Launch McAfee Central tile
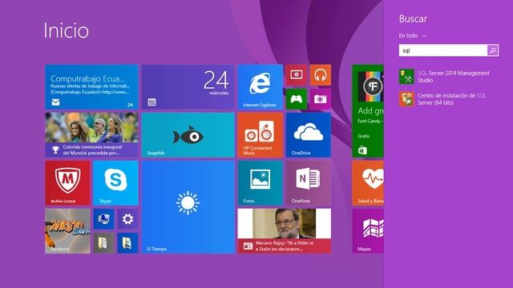Image resolution: width=513 pixels, height=288 pixels. tap(67, 183)
